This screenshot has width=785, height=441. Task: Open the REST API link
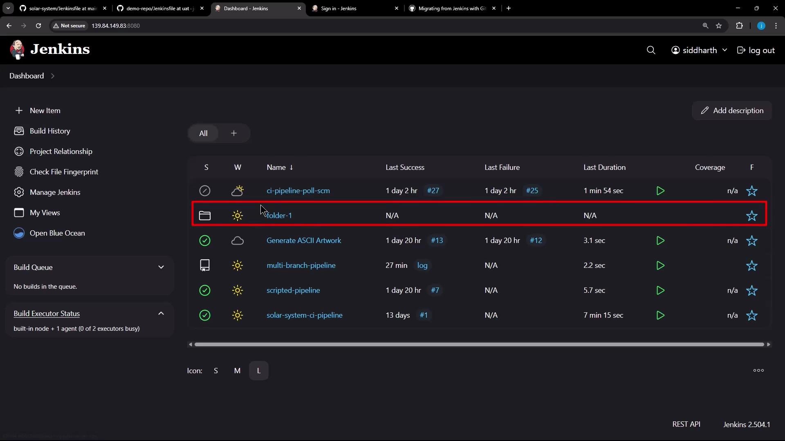pyautogui.click(x=686, y=424)
